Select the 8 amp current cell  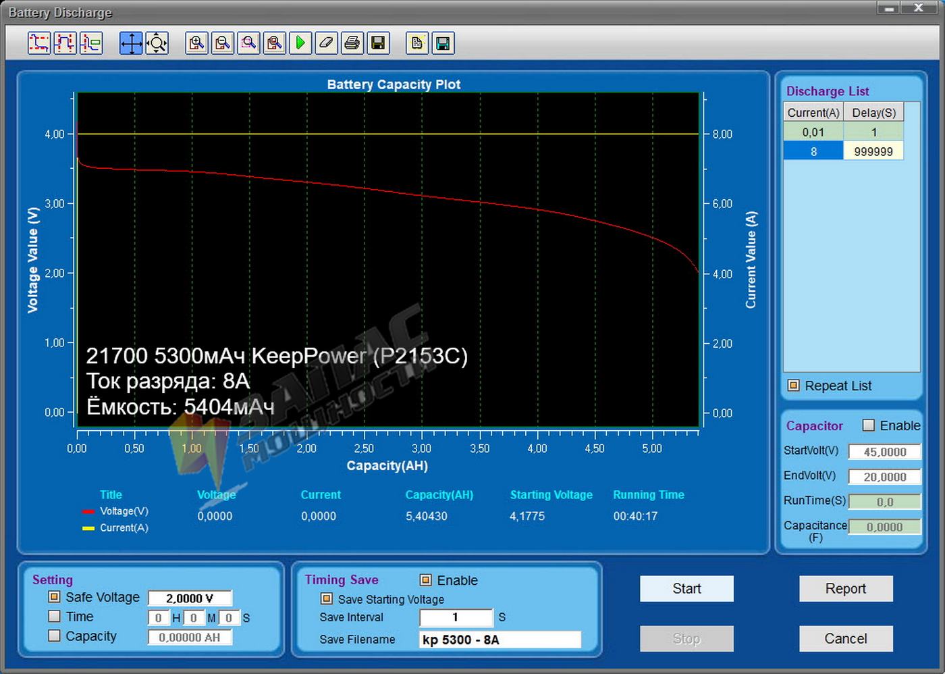pos(813,151)
